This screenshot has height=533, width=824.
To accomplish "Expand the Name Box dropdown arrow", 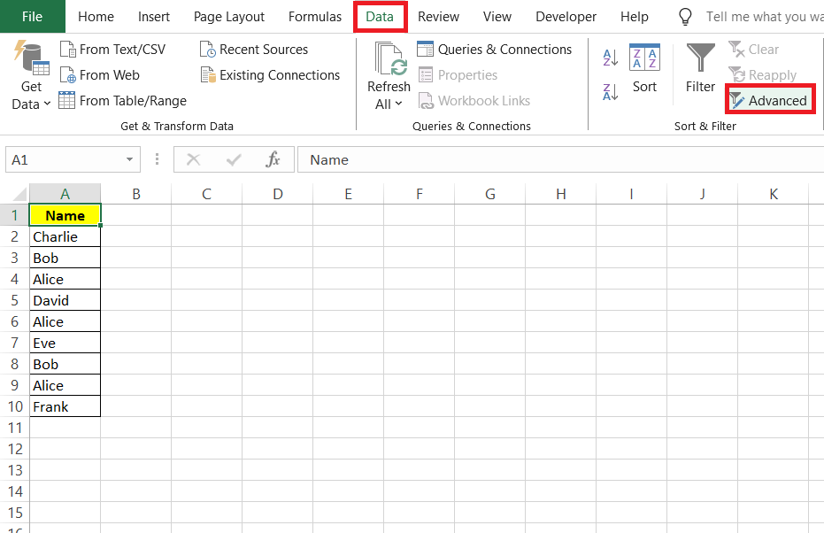I will [129, 159].
